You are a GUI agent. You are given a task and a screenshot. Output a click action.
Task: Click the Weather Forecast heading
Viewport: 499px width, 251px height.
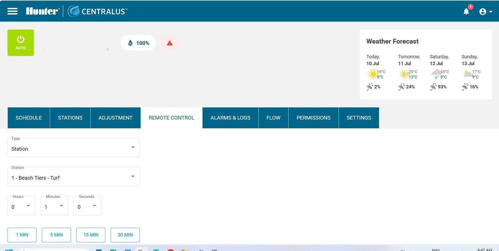point(392,41)
